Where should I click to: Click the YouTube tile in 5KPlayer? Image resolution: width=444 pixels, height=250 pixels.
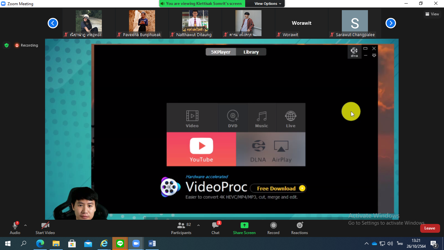[201, 149]
